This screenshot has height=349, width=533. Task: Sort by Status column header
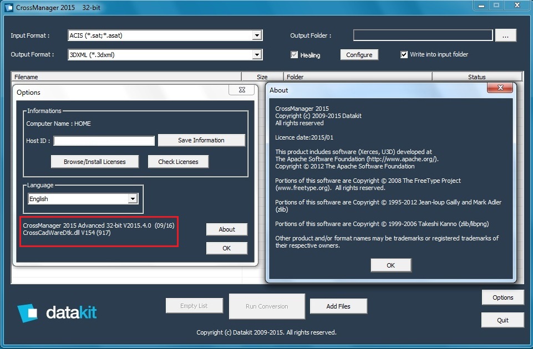point(477,77)
